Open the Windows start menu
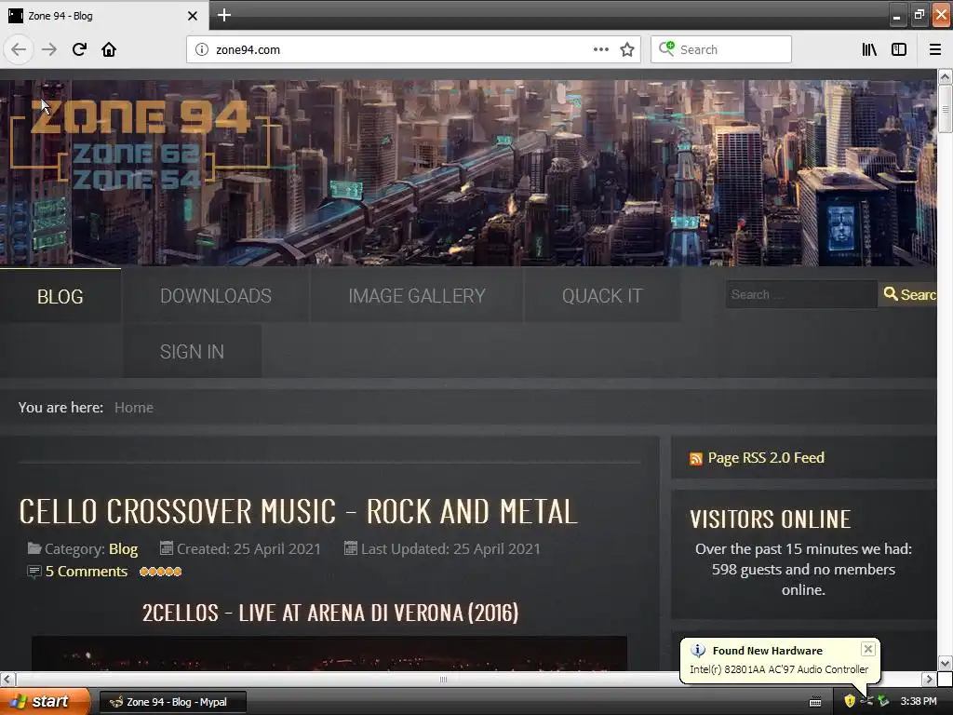This screenshot has width=953, height=715. click(x=46, y=701)
